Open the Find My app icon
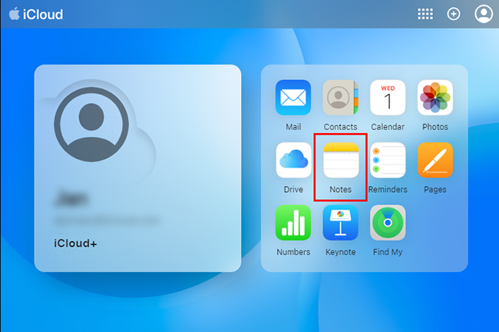 (x=388, y=223)
